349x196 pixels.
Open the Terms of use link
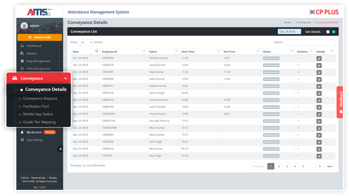click(x=38, y=178)
